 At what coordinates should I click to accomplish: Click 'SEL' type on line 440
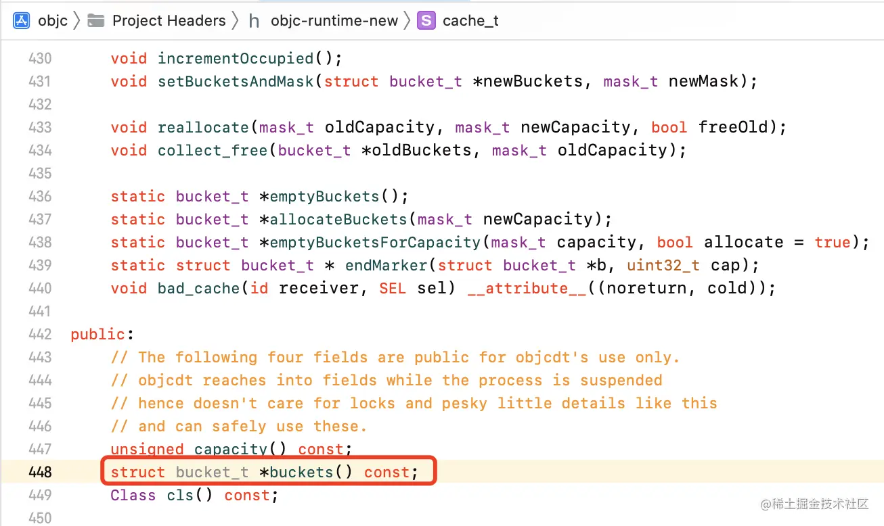[x=392, y=289]
